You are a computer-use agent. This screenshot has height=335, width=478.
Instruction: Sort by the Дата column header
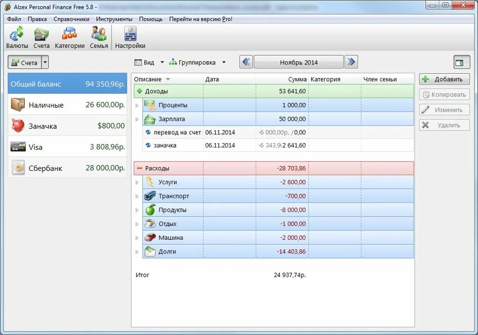coord(230,79)
